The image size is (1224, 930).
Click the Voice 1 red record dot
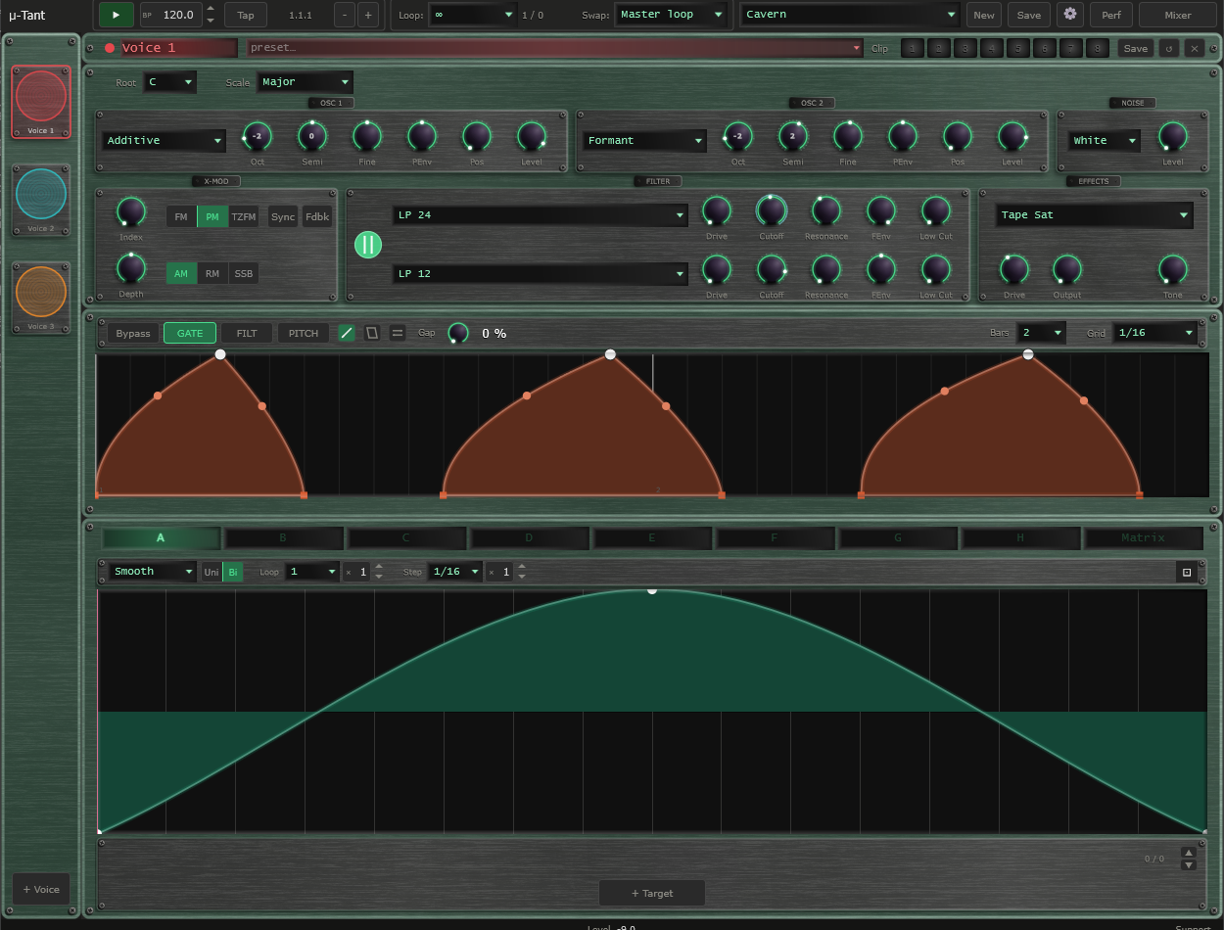coord(110,48)
